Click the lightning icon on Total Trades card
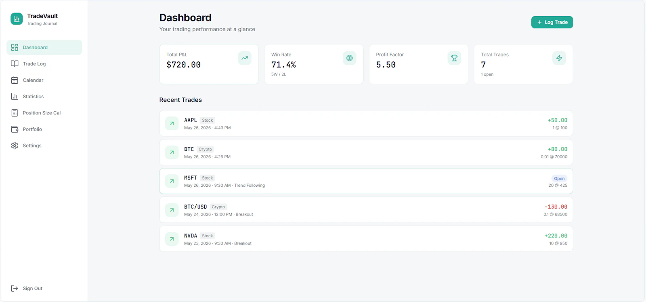This screenshot has width=646, height=302. tap(559, 58)
